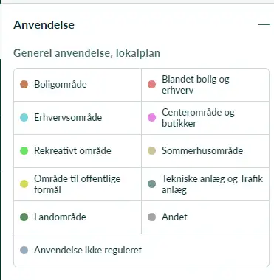Click the yellow Område til offentlige formål dot
Screen dimensions: 274x280
[x=24, y=183]
